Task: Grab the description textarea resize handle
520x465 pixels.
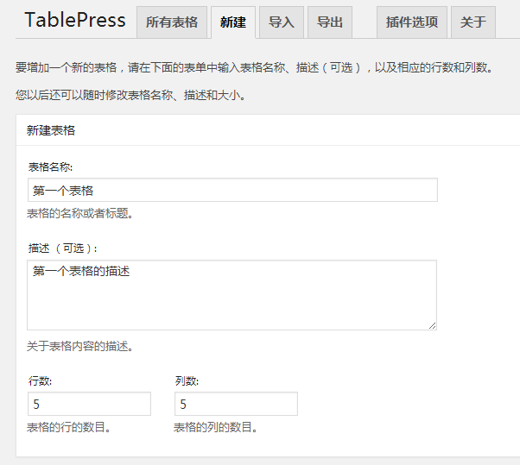Action: 432,325
